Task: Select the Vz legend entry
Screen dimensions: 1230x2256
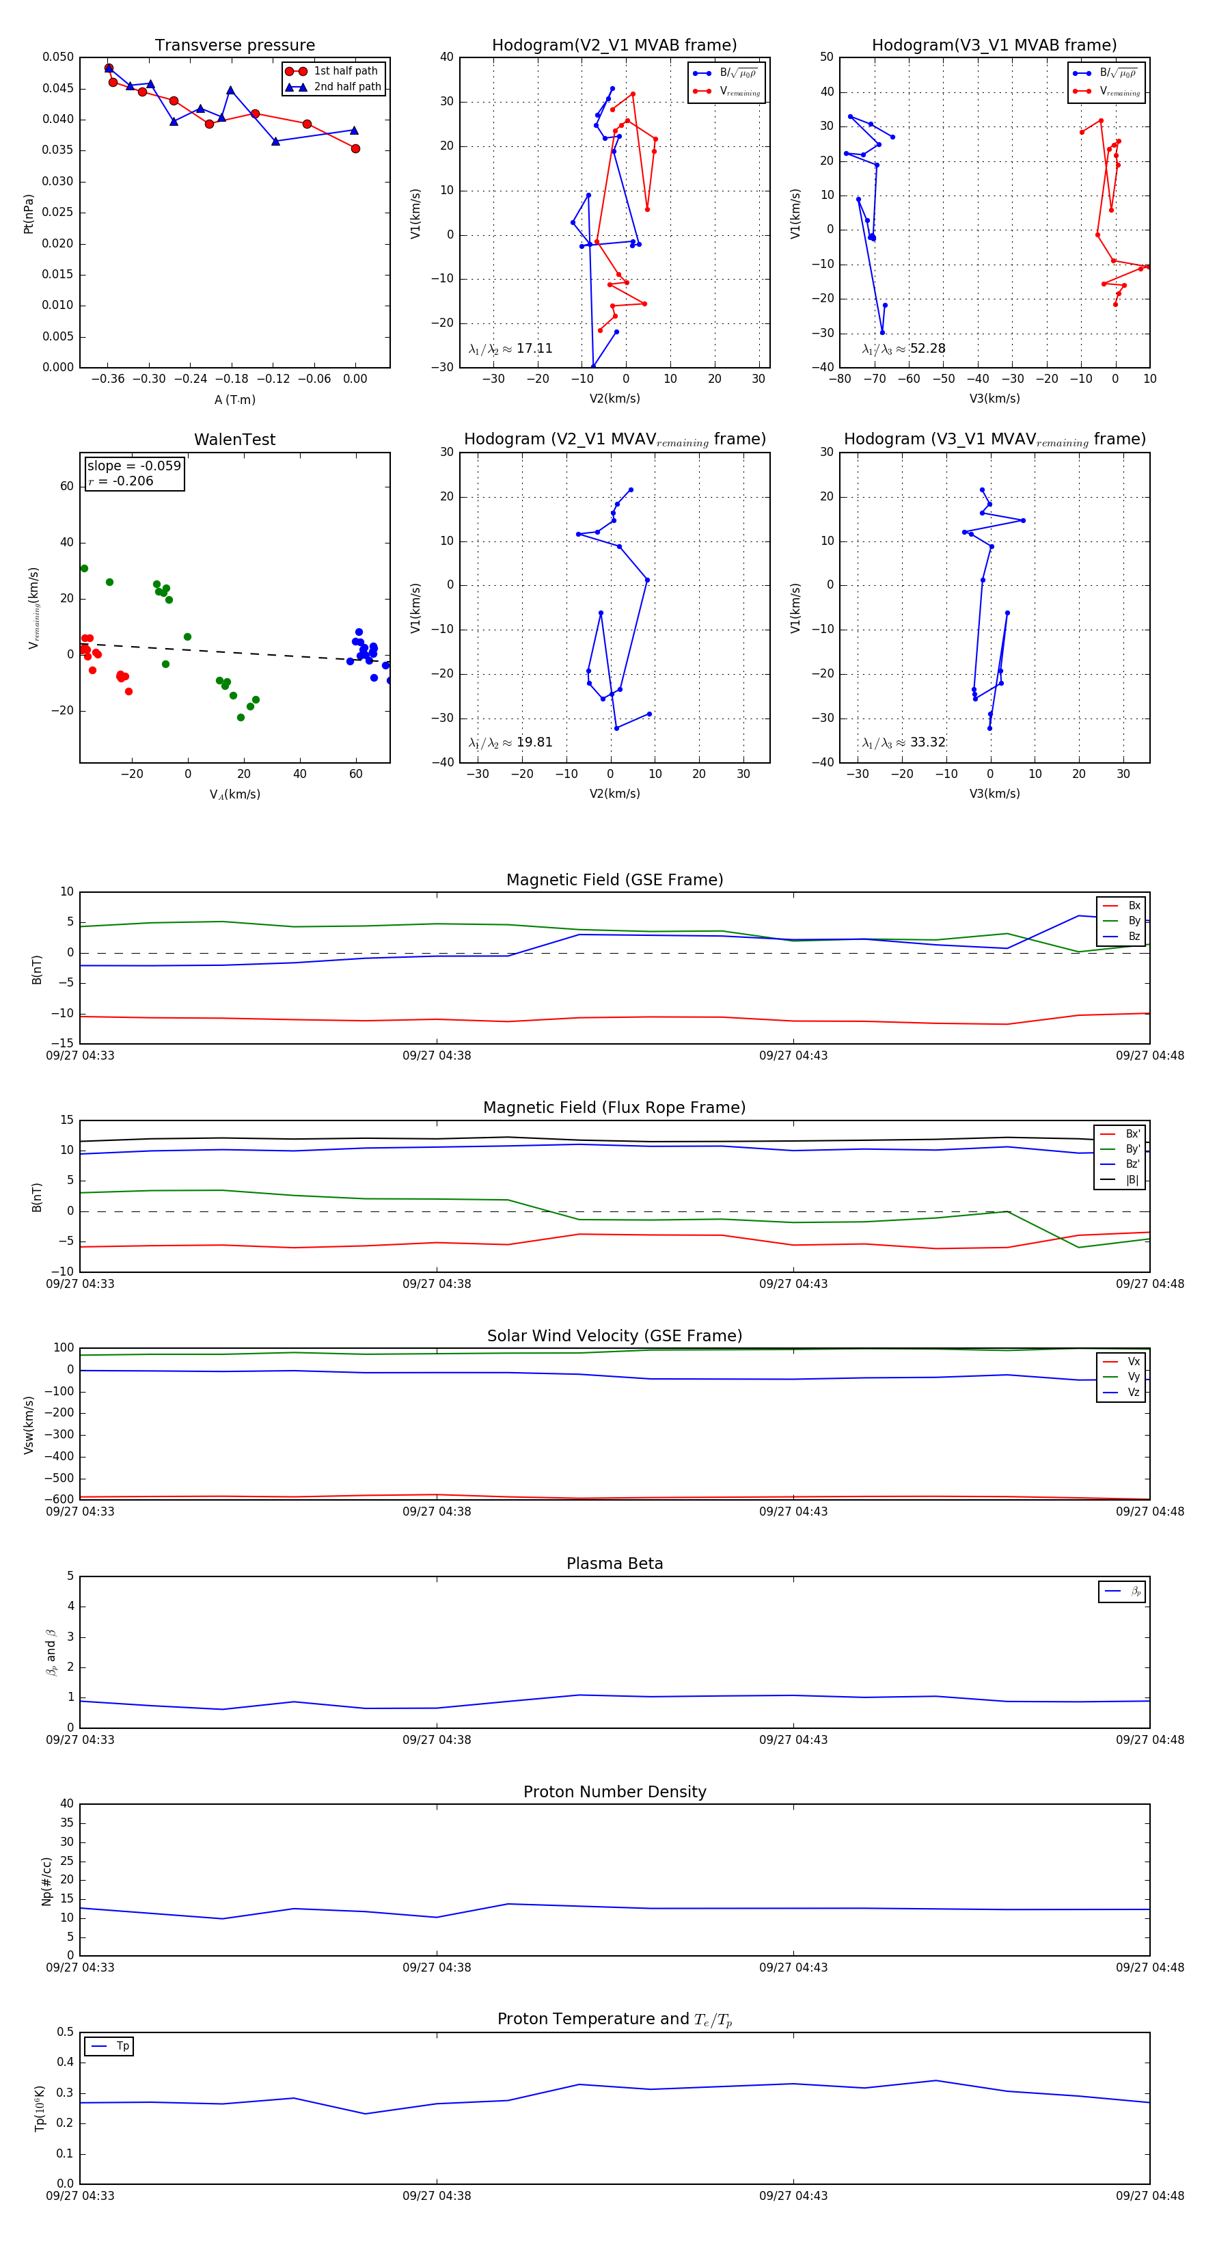Action: [x=1121, y=1393]
